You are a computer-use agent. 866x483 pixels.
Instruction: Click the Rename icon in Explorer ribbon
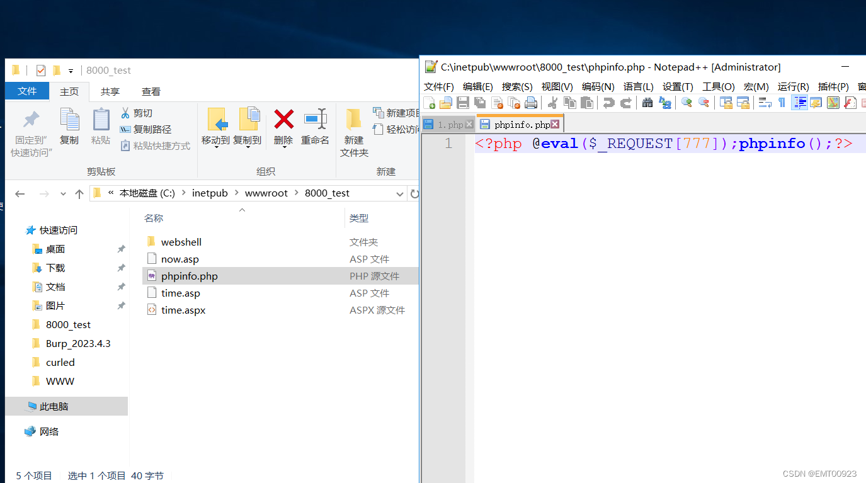(315, 118)
